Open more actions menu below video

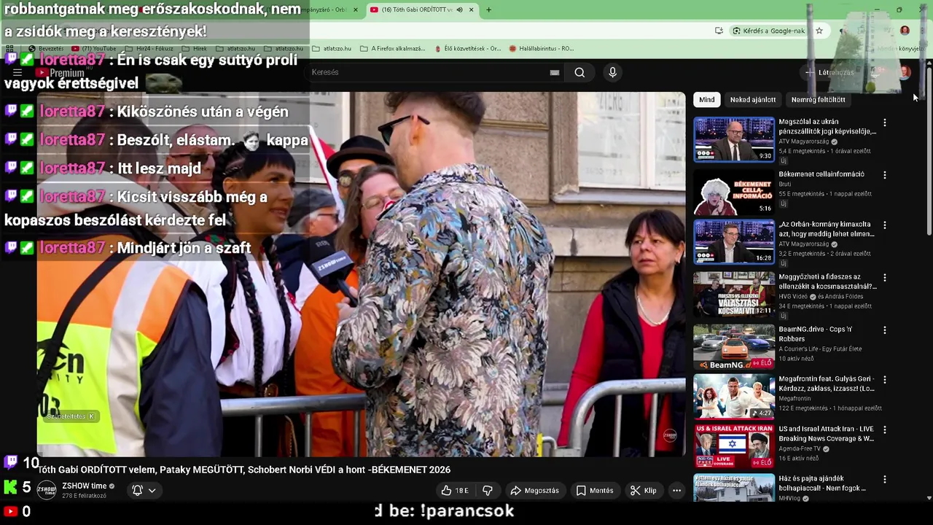[x=676, y=491]
